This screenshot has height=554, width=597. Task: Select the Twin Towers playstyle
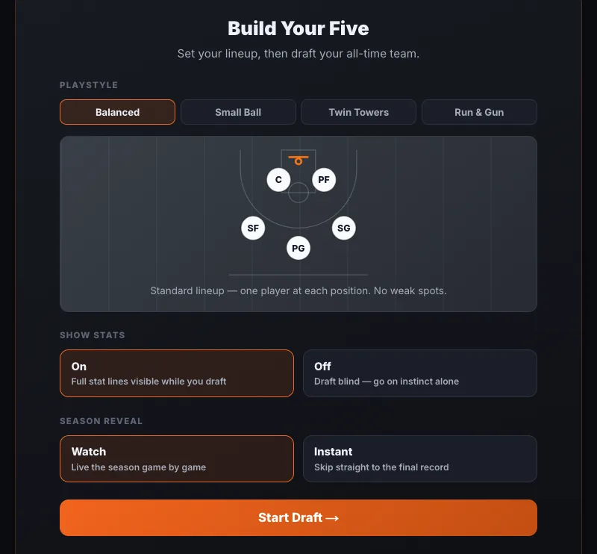(x=359, y=112)
